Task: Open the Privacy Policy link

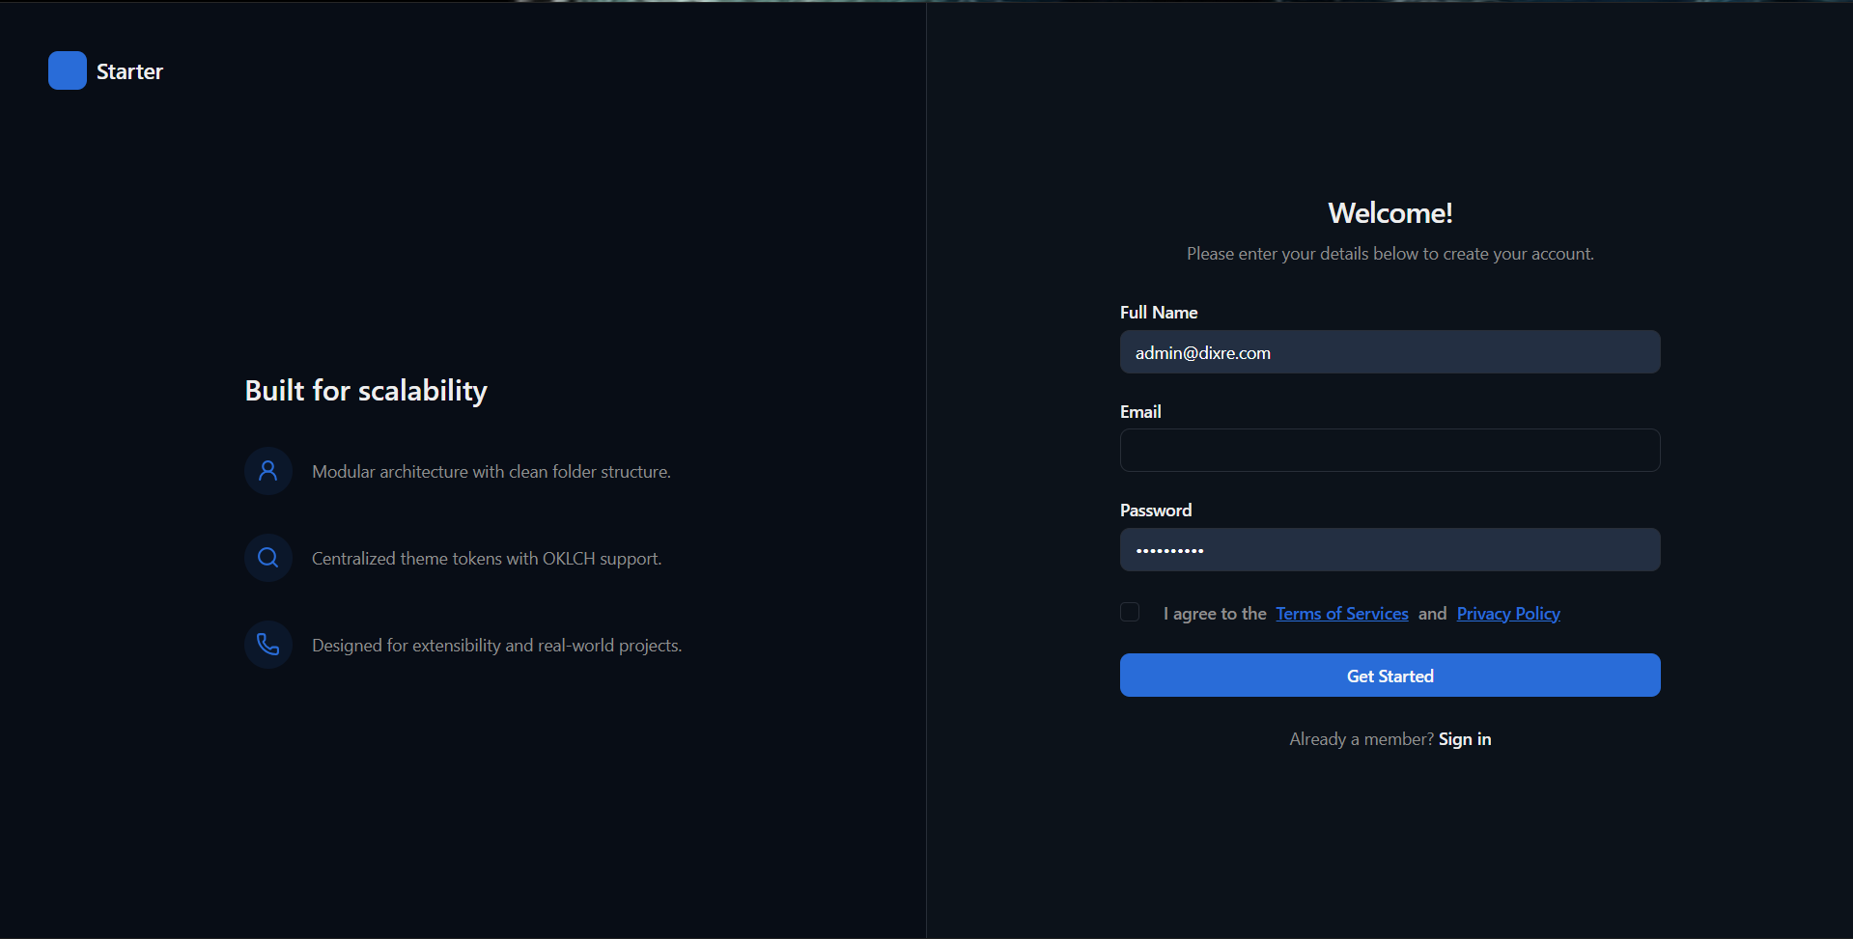Action: [1507, 613]
